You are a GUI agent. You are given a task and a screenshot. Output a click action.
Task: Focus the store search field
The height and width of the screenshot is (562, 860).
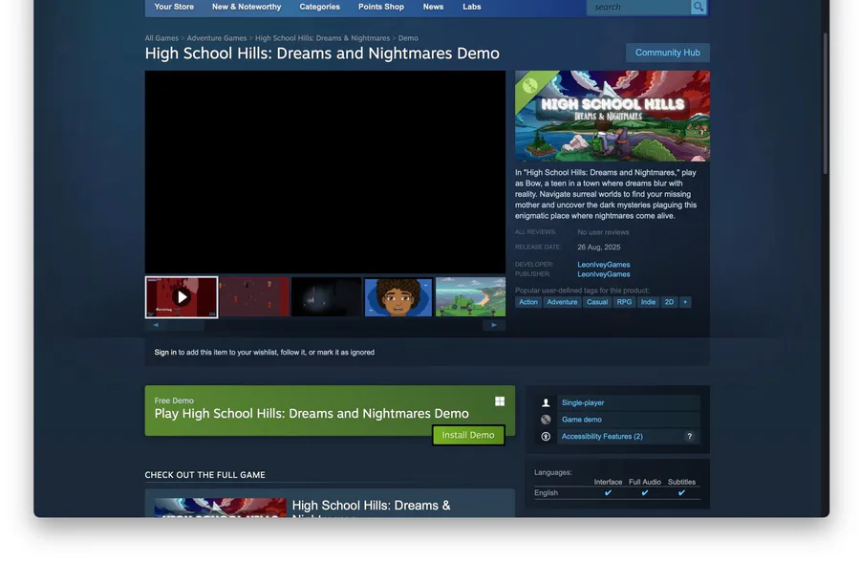pyautogui.click(x=639, y=7)
